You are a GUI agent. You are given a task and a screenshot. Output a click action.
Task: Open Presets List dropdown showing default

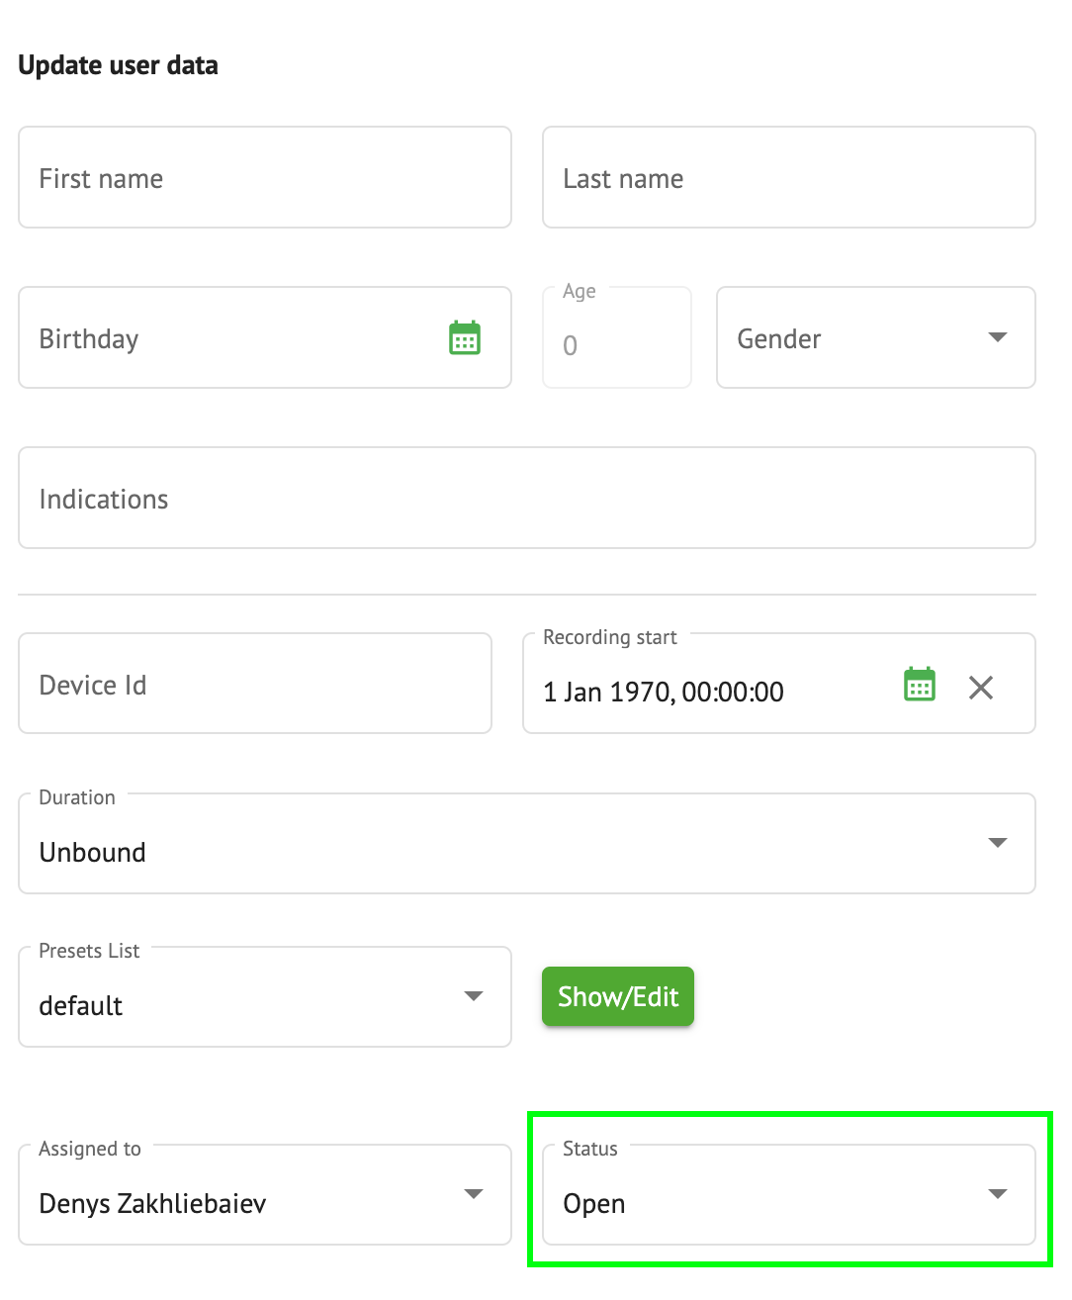click(x=237, y=1004)
